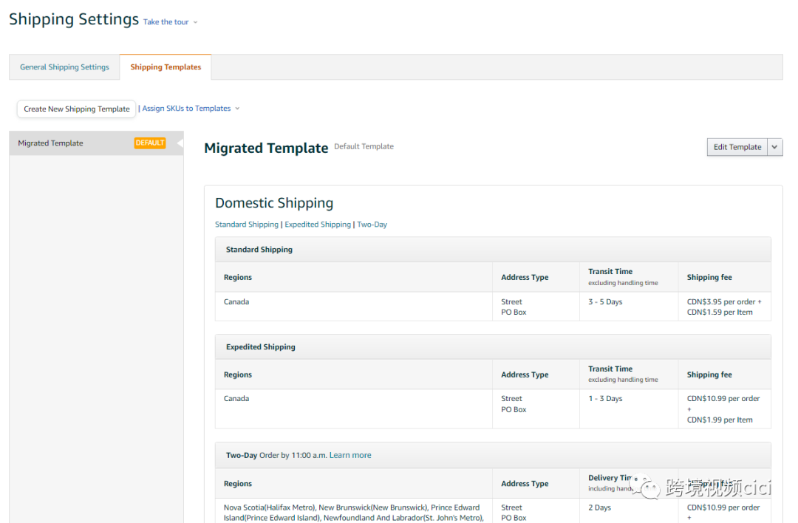798x523 pixels.
Task: Click the orange DEFAULT badge
Action: [150, 143]
